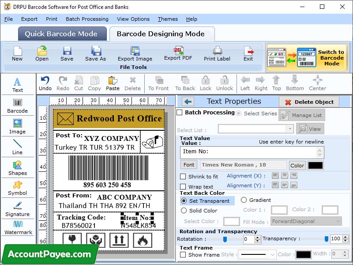353x265 pixels.
Task: Click the black text color swatch
Action: [x=315, y=165]
